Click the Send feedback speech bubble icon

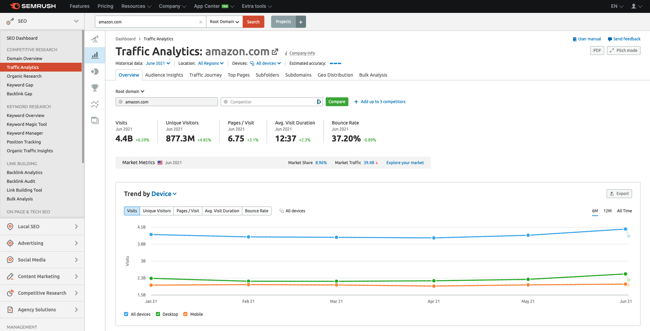pos(610,39)
